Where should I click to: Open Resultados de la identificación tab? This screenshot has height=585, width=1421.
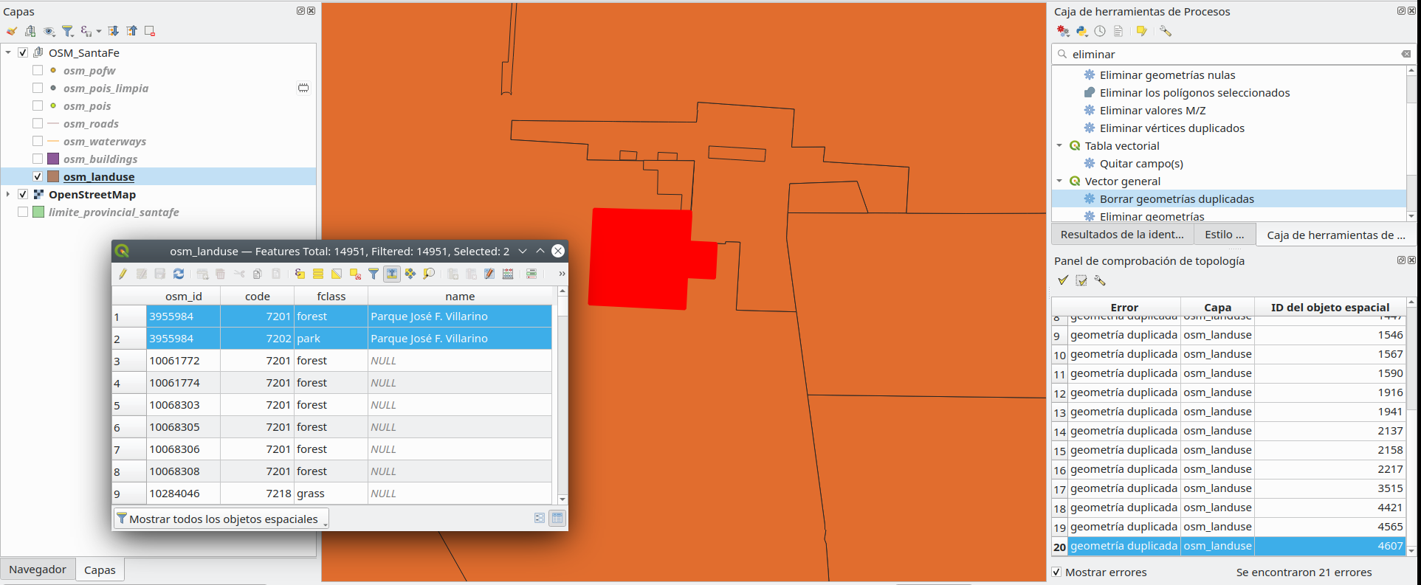pyautogui.click(x=1122, y=235)
